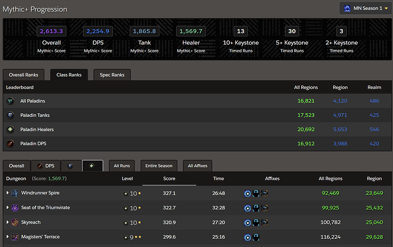Sort dungeon runs by Score column
This screenshot has width=393, height=247.
pyautogui.click(x=169, y=178)
